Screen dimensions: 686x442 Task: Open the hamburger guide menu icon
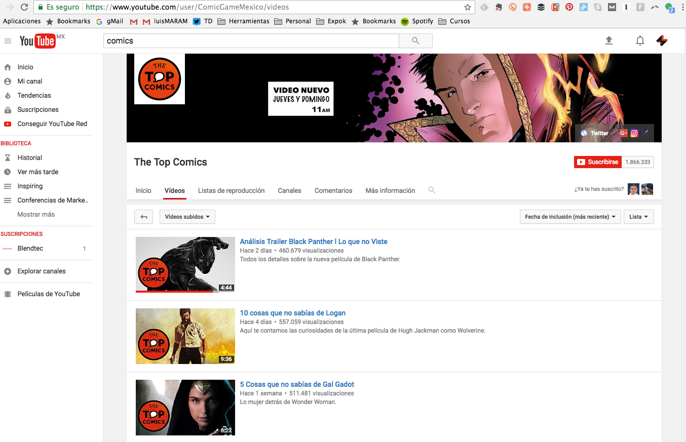8,41
